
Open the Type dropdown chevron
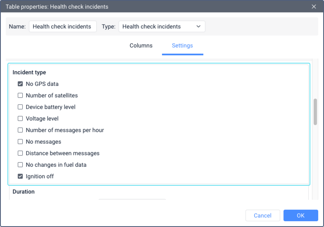pyautogui.click(x=198, y=26)
